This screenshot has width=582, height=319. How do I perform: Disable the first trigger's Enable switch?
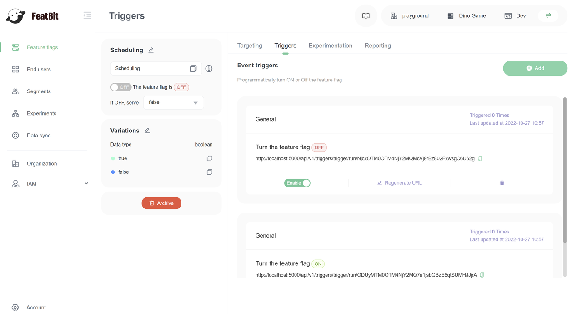(x=297, y=182)
